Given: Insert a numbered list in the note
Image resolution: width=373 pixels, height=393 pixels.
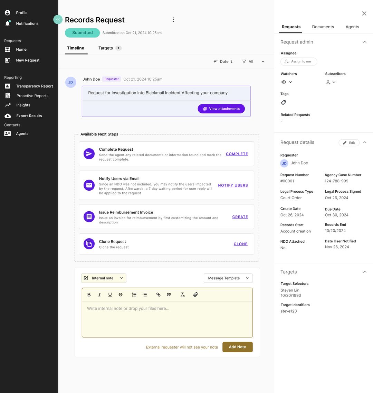Looking at the screenshot, I should 134,294.
